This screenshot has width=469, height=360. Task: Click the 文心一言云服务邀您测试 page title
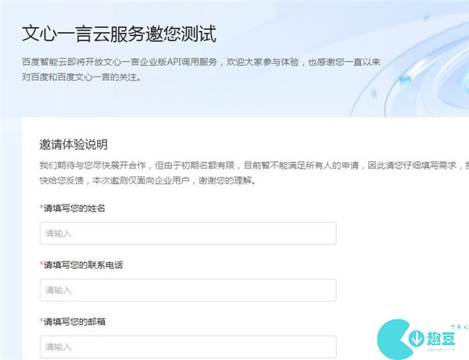[119, 34]
